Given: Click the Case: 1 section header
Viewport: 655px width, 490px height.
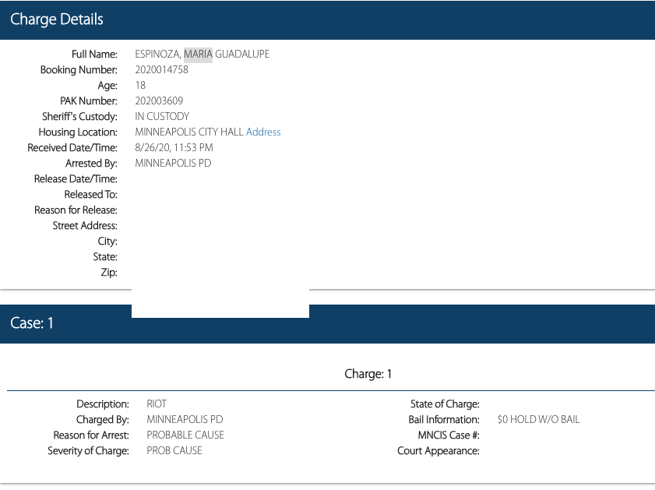Looking at the screenshot, I should tap(327, 323).
